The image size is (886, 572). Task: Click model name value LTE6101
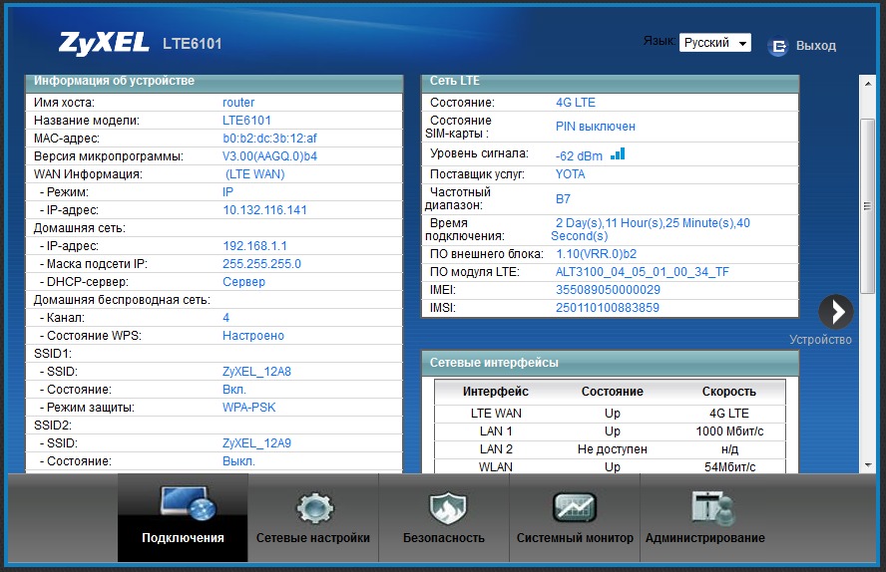coord(246,121)
